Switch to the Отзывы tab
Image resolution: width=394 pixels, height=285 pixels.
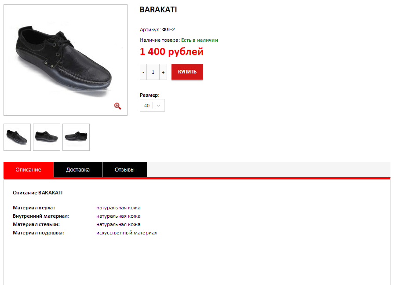124,170
